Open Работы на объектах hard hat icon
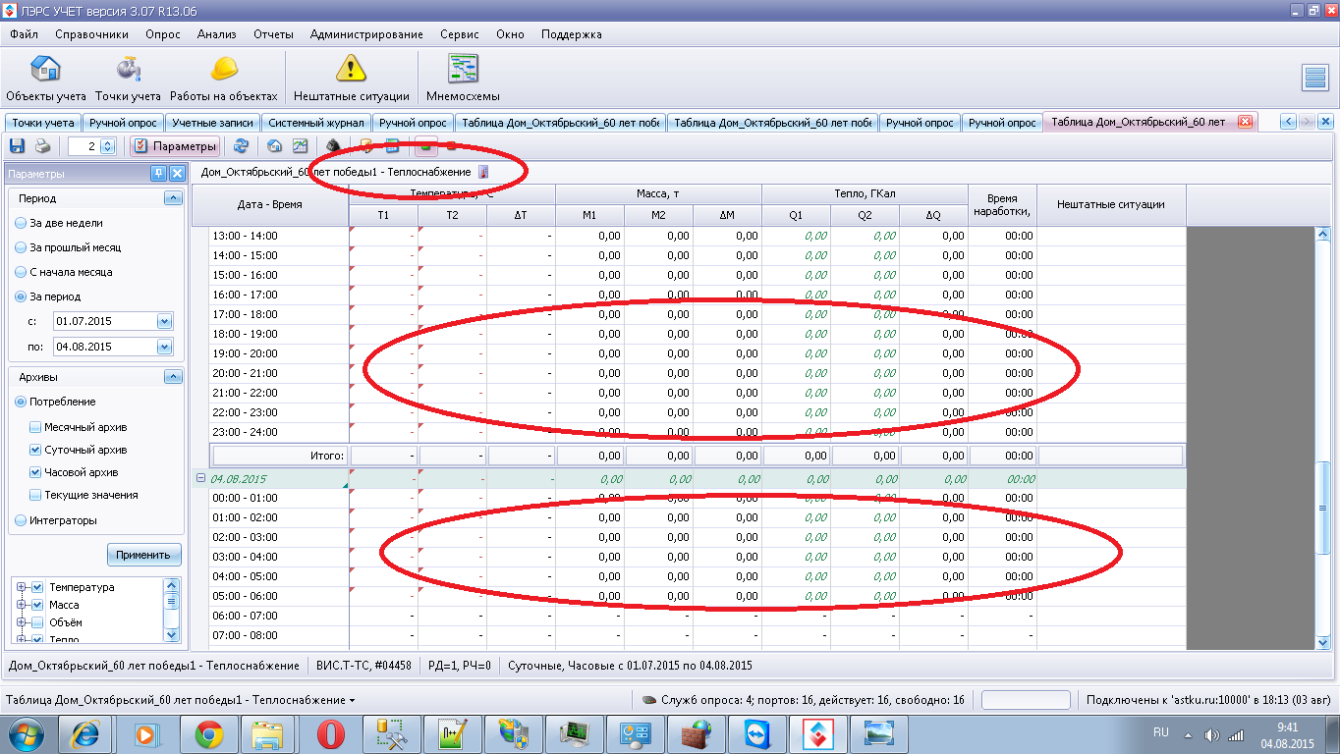Screen dimensions: 1340x754 point(224,78)
